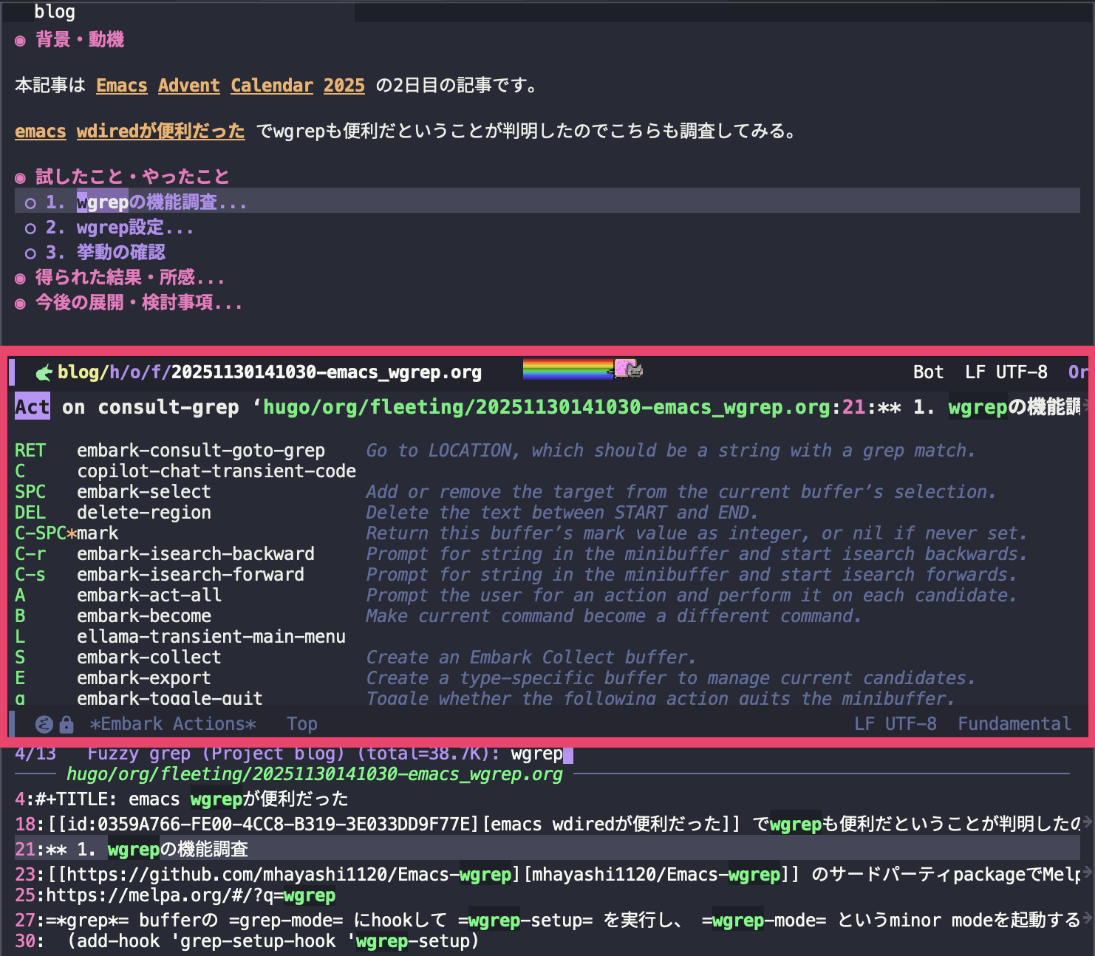Choose the embark-export action
The width and height of the screenshot is (1095, 956).
pos(143,677)
